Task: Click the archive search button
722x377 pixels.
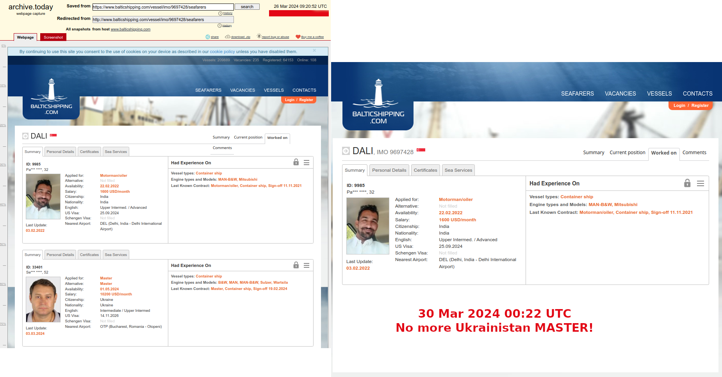Action: pos(247,7)
